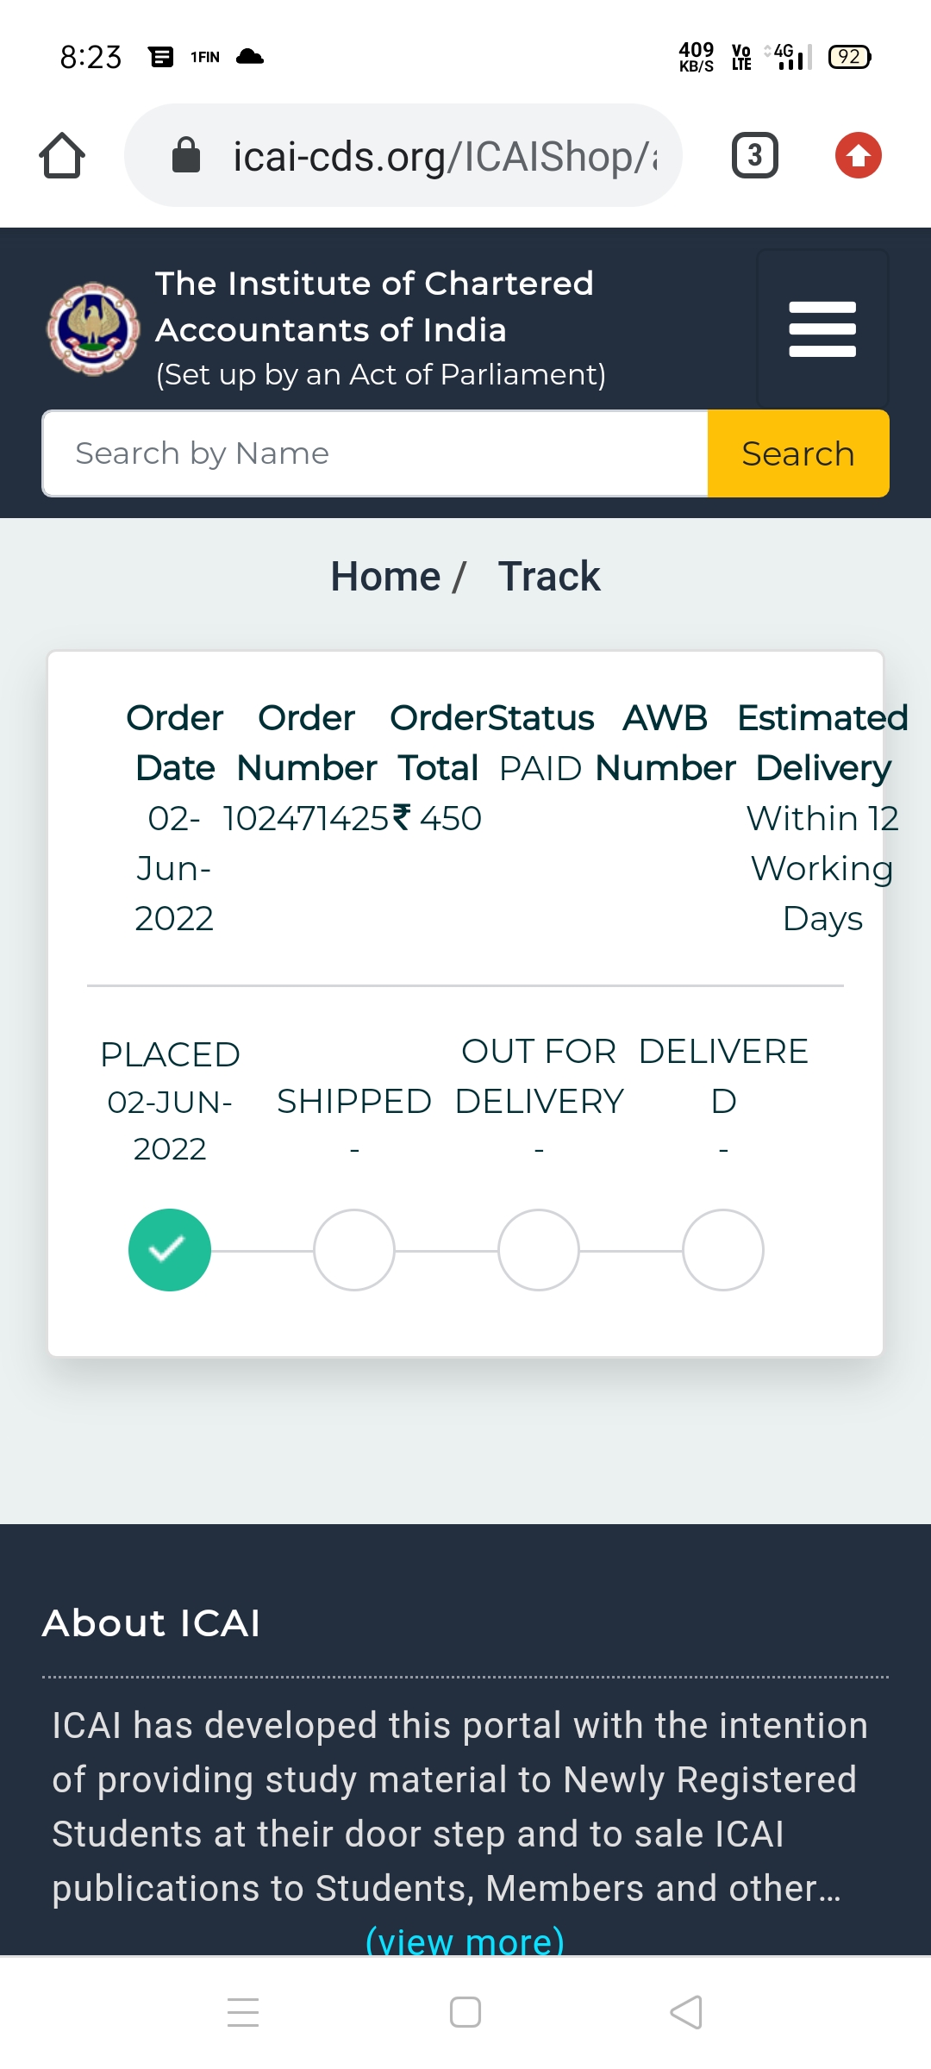
Task: Click the ICAI emblem logo
Action: (x=93, y=329)
